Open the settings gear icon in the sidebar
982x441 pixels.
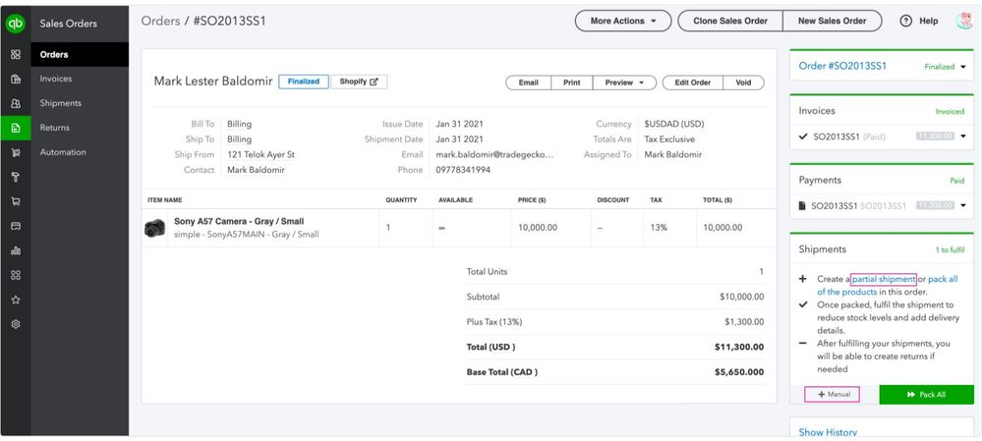pyautogui.click(x=16, y=324)
